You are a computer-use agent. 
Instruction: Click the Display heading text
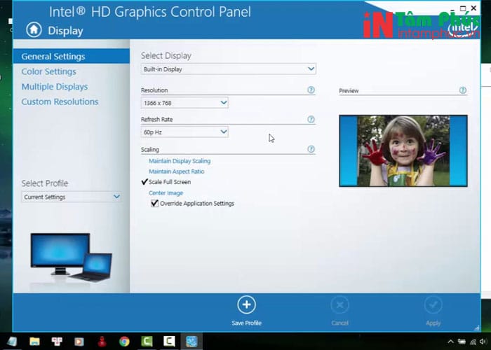(x=65, y=31)
